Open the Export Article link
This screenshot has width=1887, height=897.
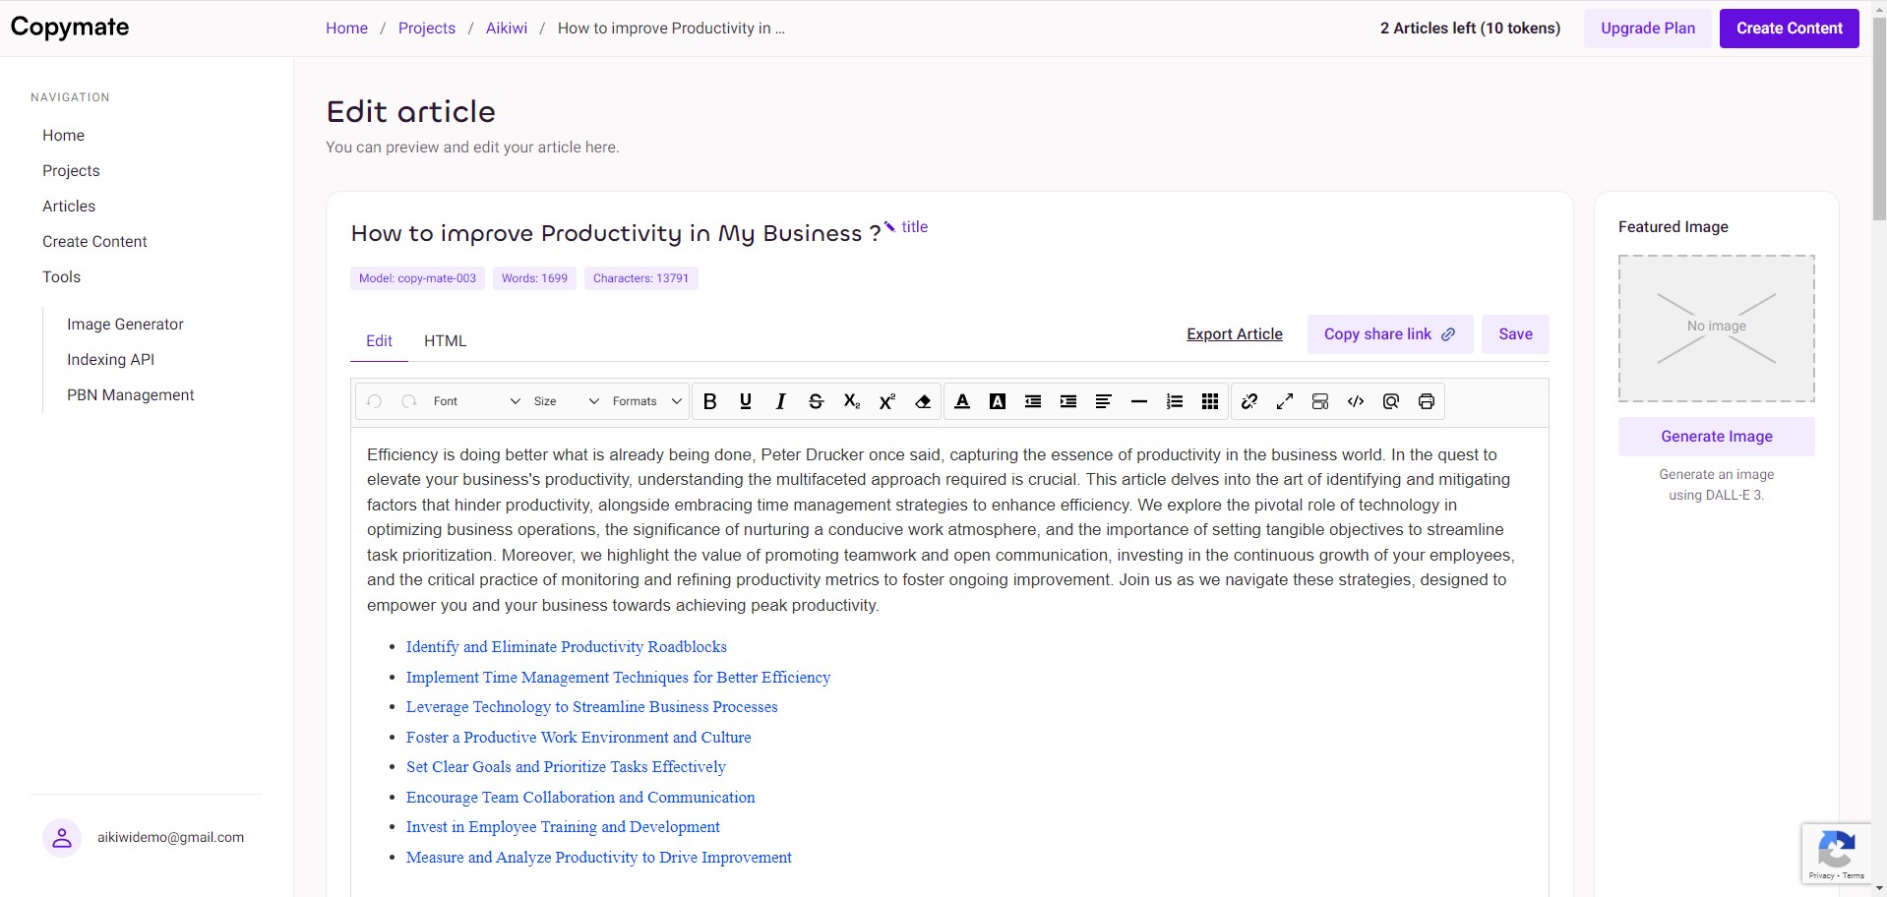pos(1235,334)
